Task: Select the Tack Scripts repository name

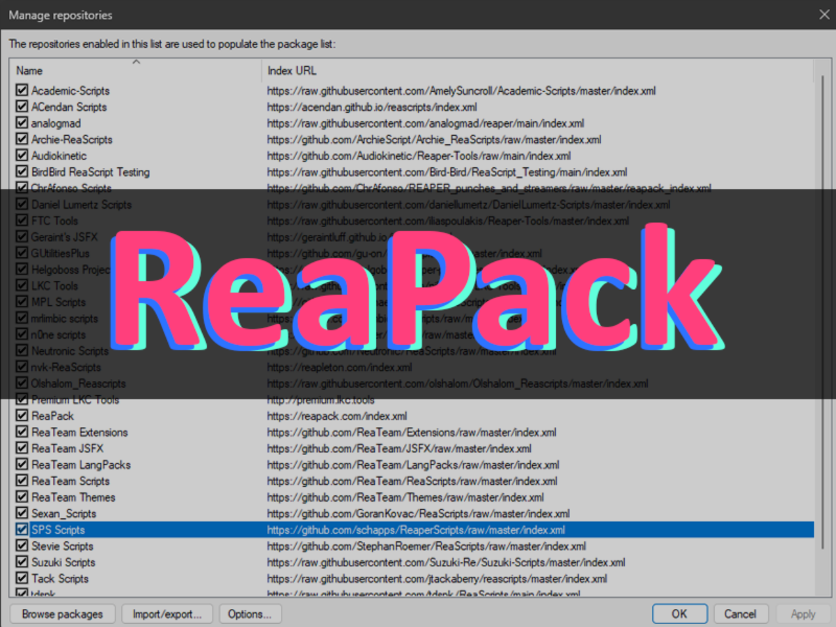Action: (x=60, y=579)
